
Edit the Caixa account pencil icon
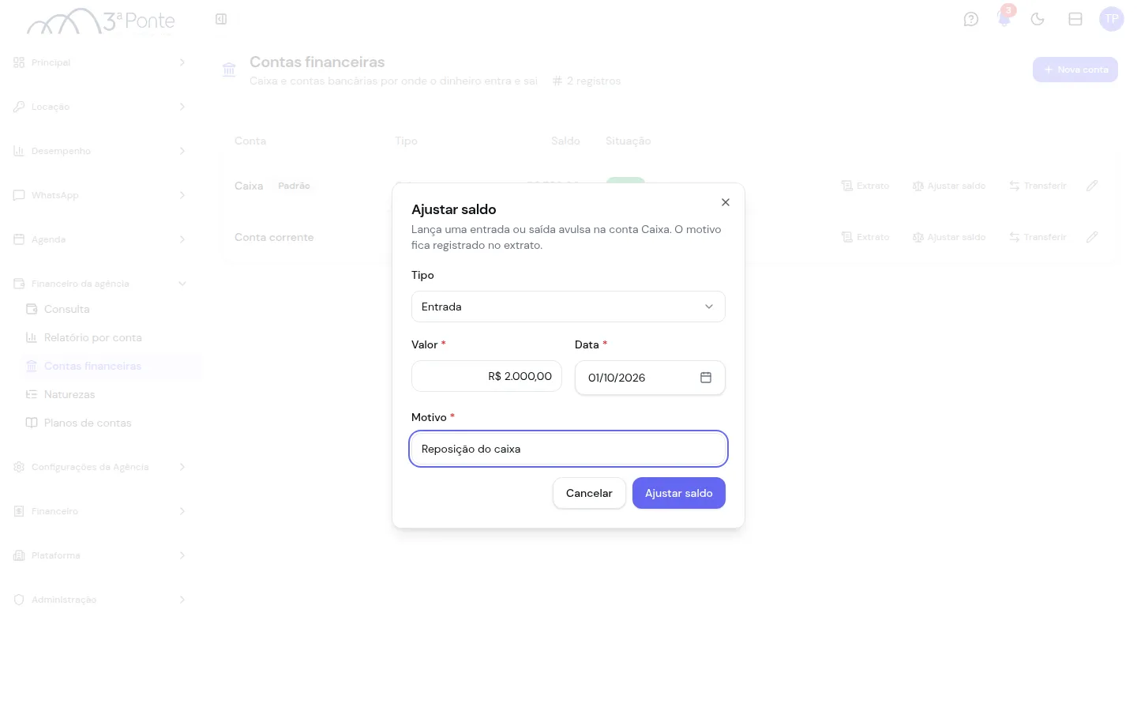pos(1092,186)
